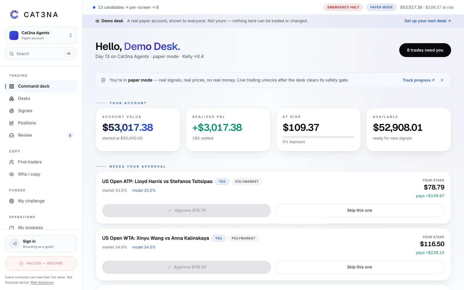
Task: Click model 33.0% on the ATP trade
Action: [x=144, y=191]
